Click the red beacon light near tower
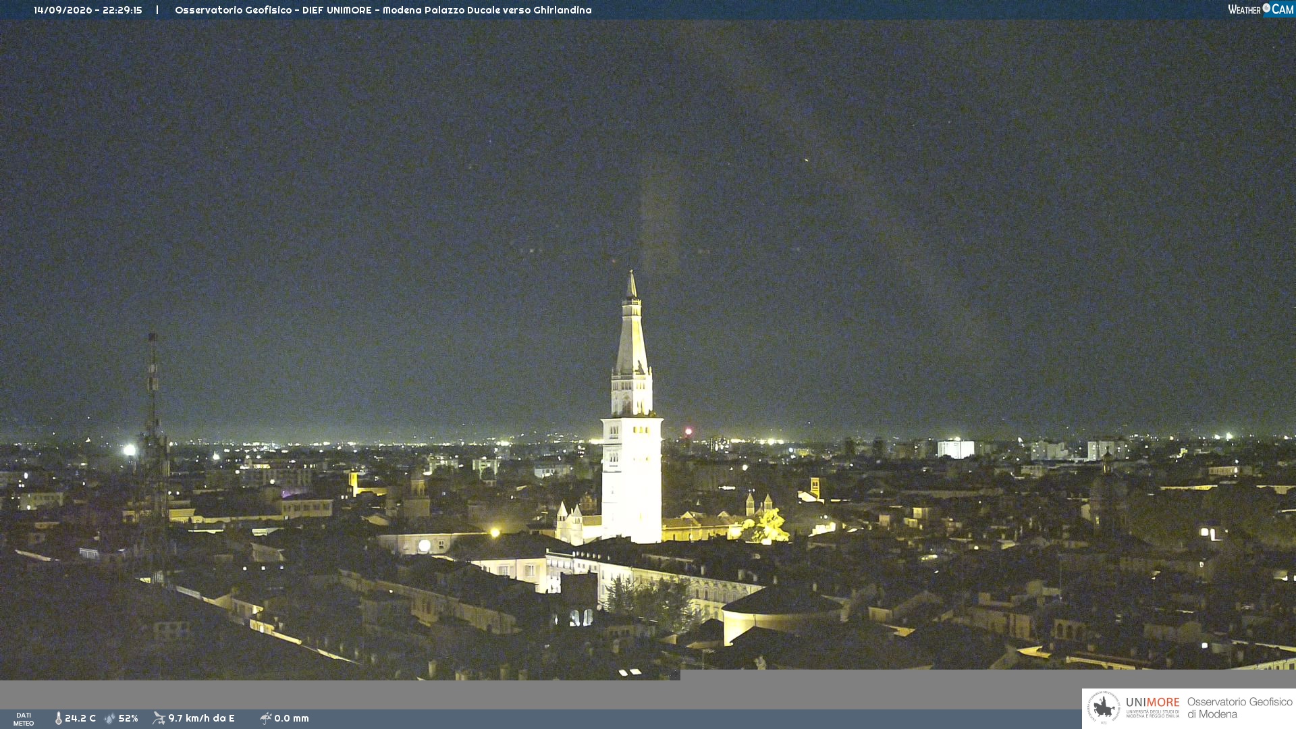 (688, 431)
